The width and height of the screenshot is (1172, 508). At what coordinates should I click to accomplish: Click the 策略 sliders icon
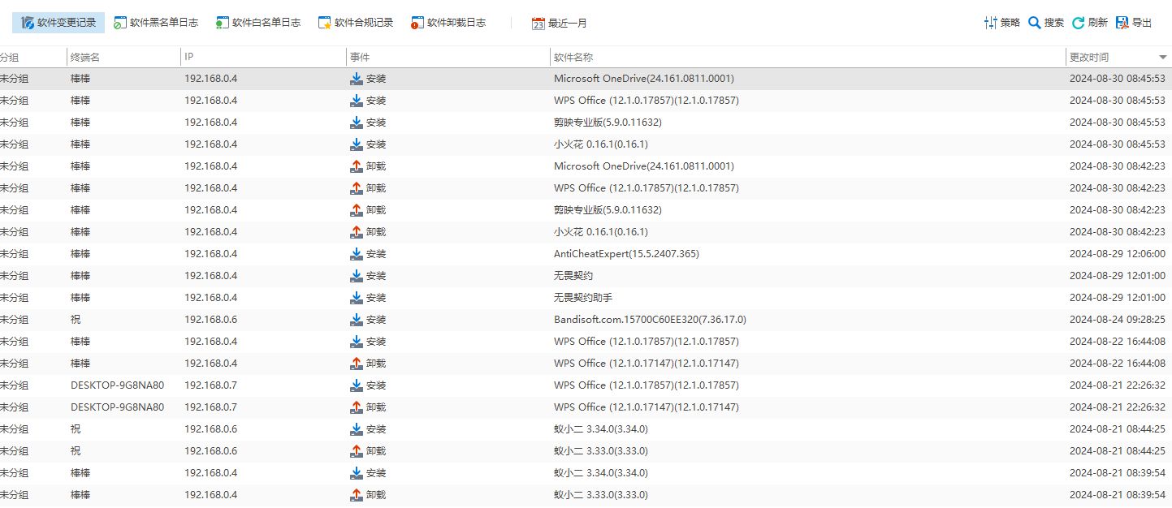coord(990,23)
